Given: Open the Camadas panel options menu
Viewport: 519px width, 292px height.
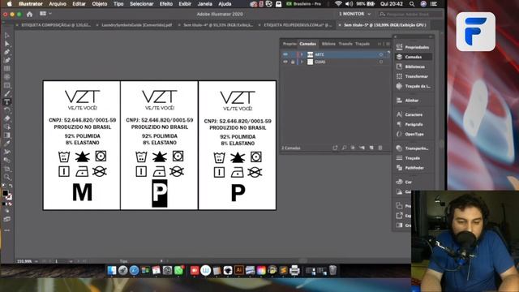Looking at the screenshot, I should (388, 44).
